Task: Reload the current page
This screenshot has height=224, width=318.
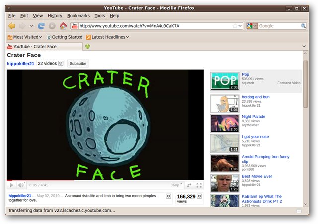Action: pos(41,26)
